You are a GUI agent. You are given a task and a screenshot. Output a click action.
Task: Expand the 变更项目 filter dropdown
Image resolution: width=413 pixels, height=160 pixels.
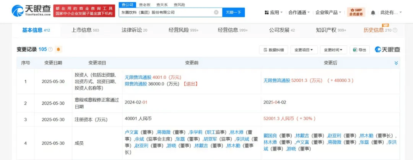click(x=304, y=50)
